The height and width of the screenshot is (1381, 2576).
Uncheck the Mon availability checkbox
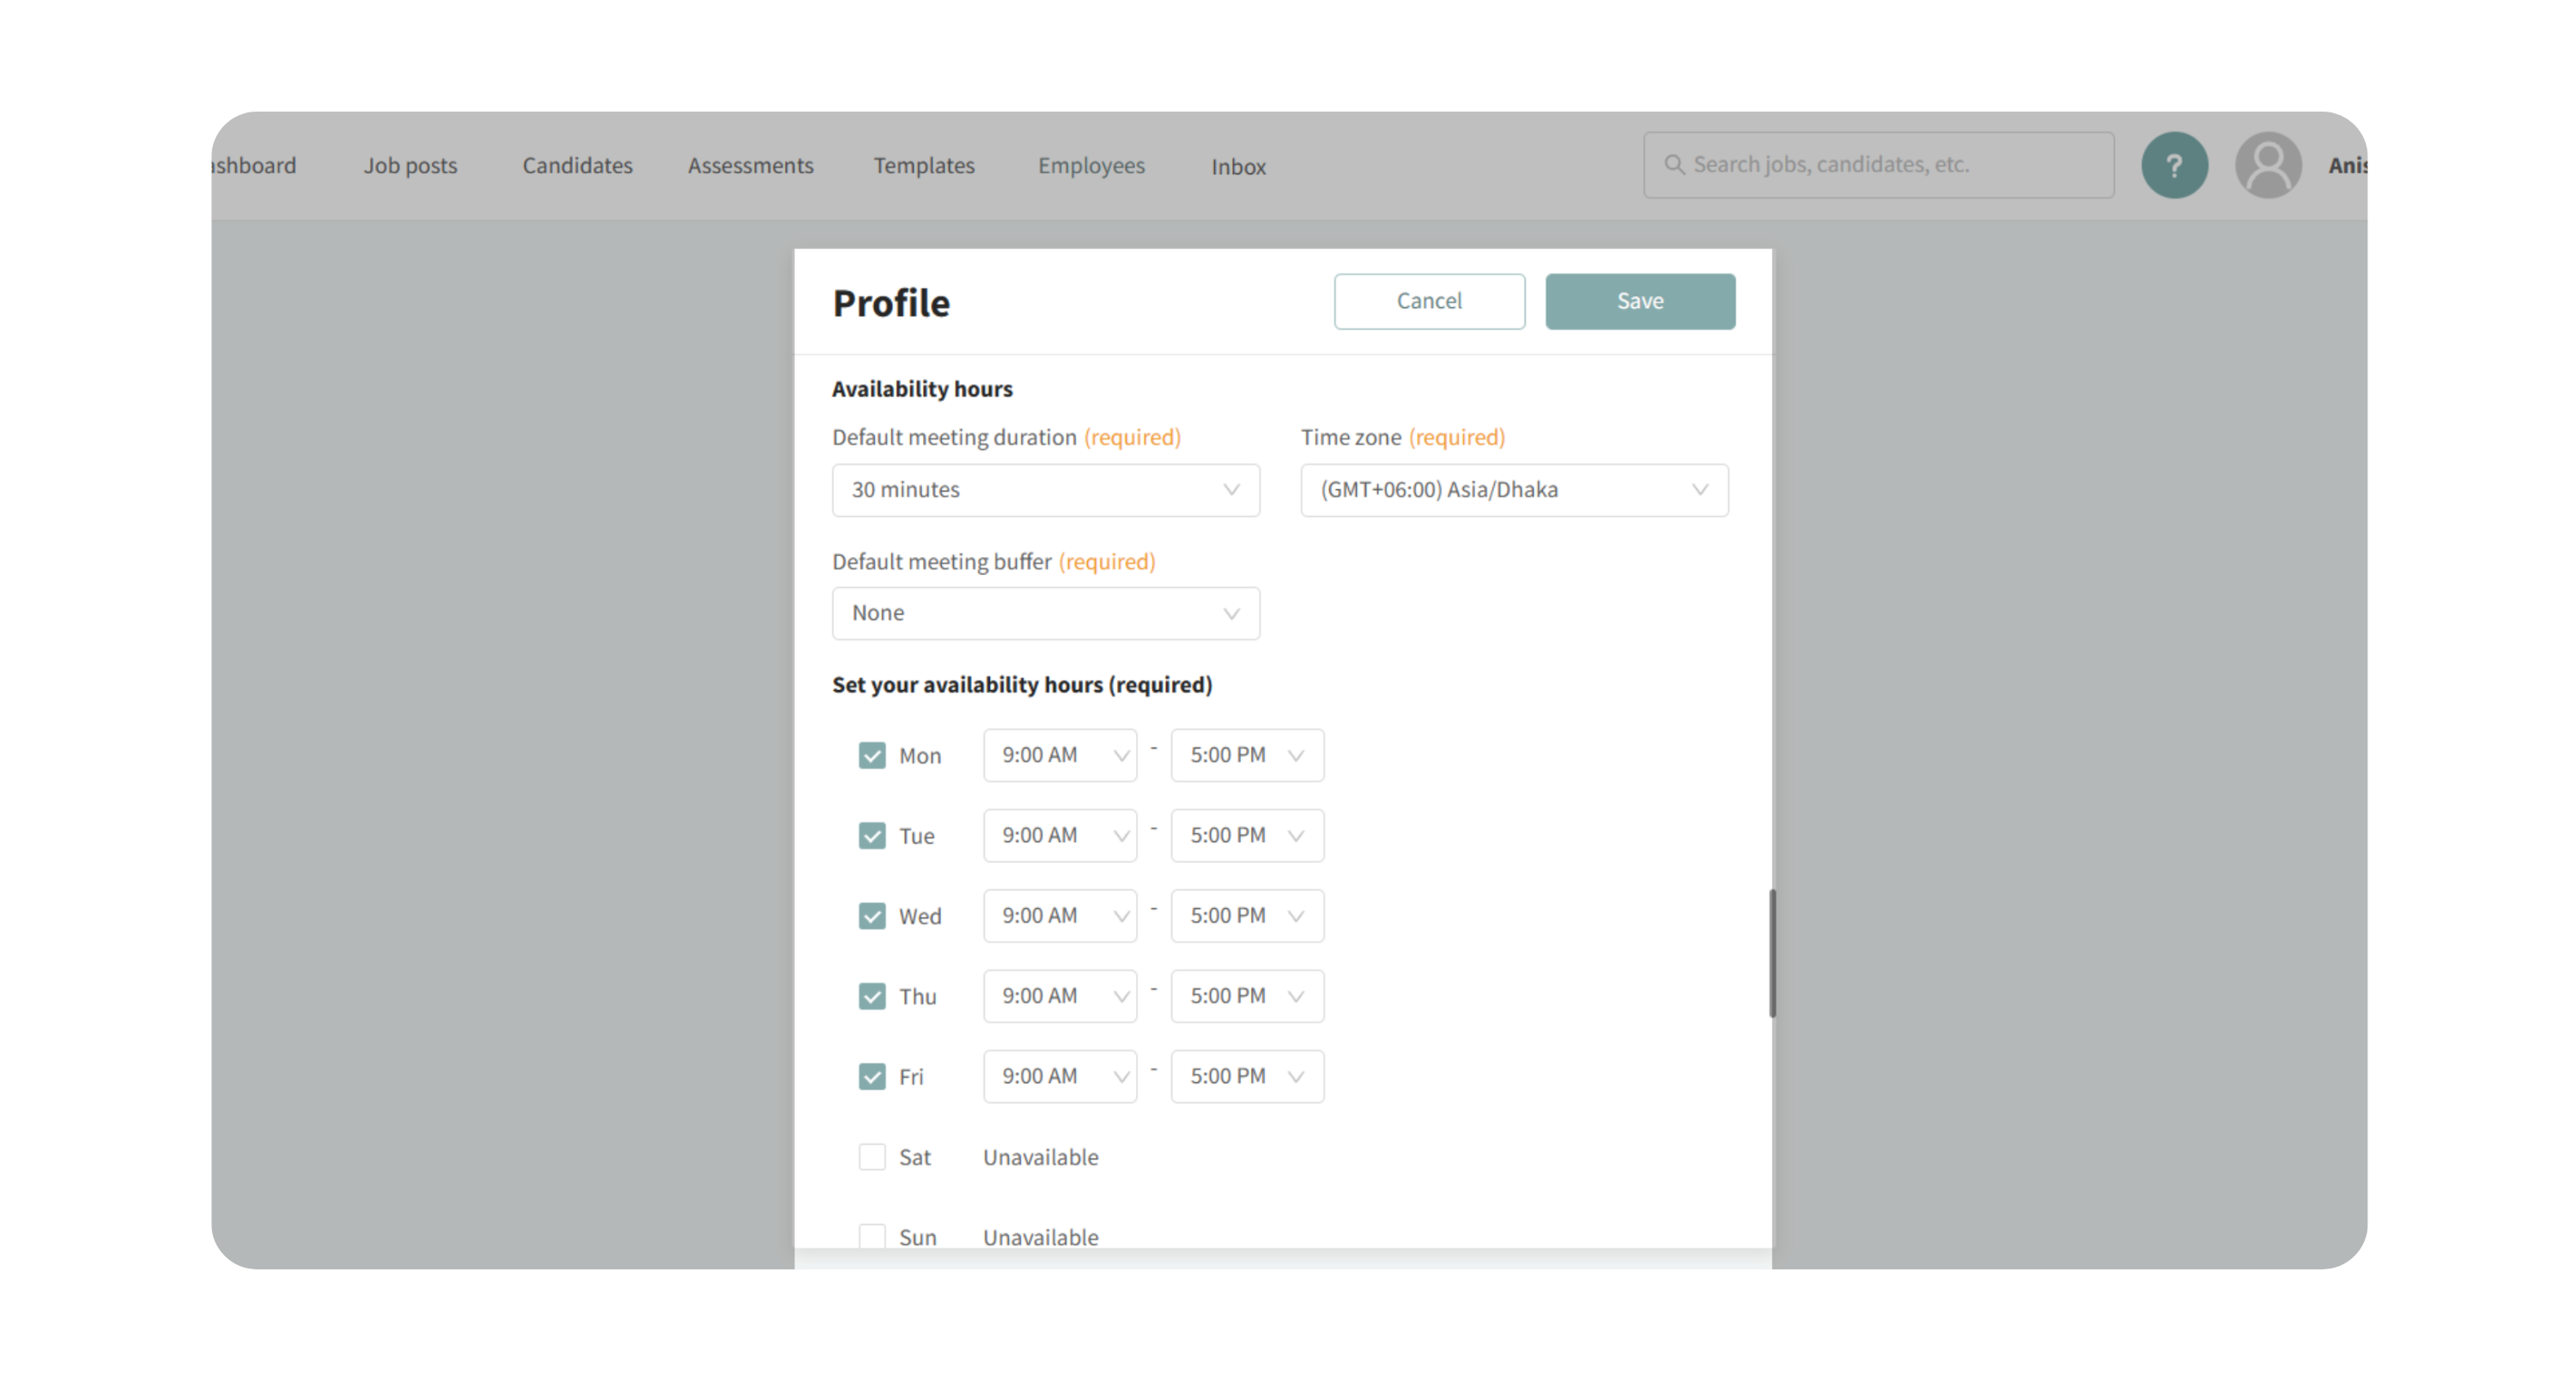pos(872,755)
